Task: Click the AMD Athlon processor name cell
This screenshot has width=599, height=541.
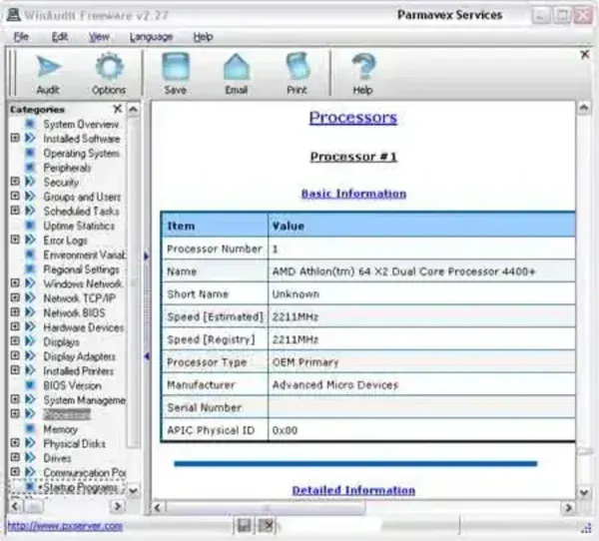Action: (421, 271)
